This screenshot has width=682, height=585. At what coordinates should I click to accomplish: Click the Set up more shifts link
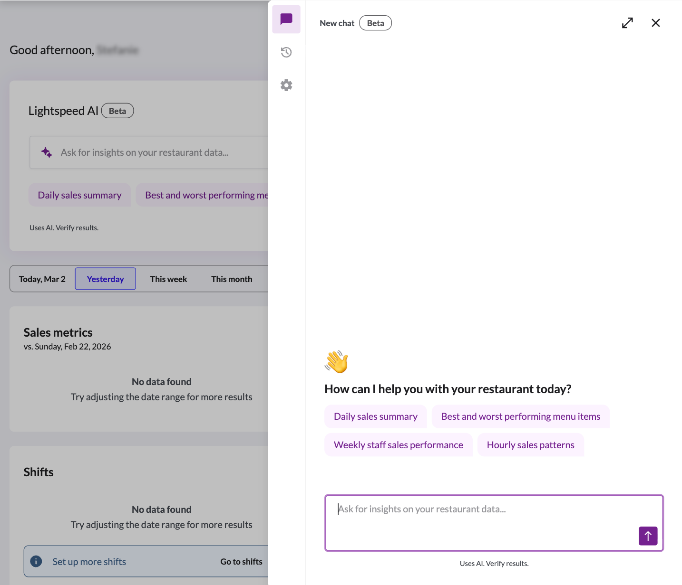point(89,561)
